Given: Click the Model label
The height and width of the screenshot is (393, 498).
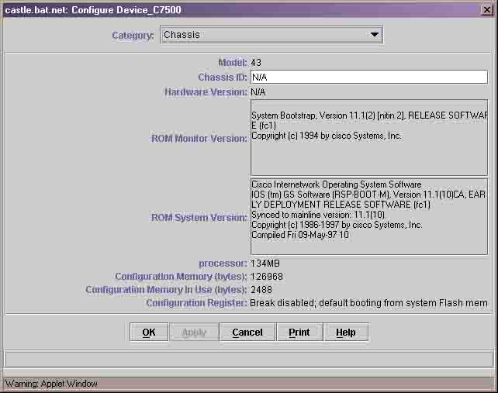Looking at the screenshot, I should click(233, 63).
